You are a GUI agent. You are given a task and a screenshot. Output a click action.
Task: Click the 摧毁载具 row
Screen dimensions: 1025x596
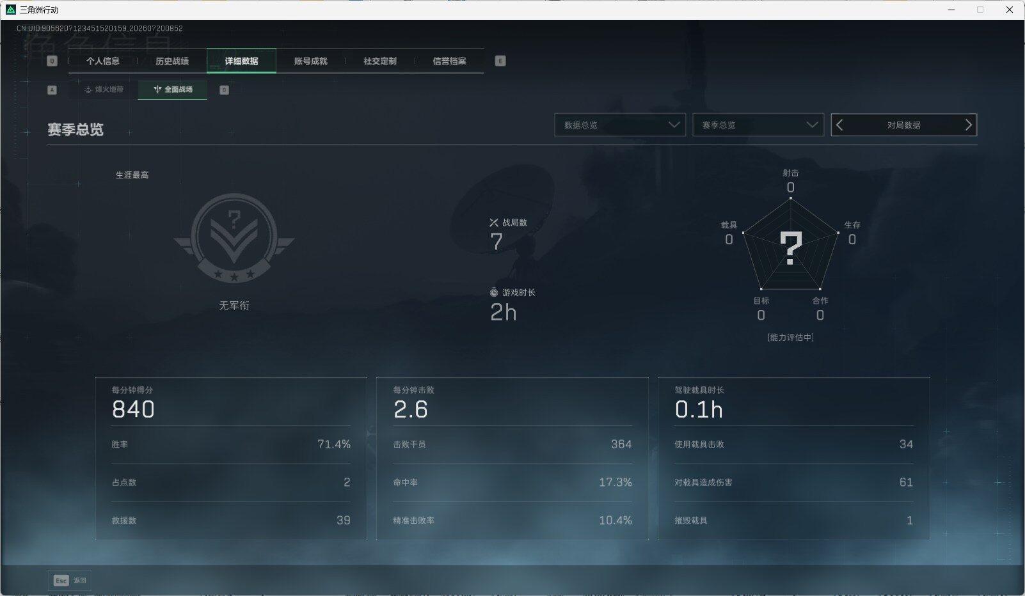point(794,521)
